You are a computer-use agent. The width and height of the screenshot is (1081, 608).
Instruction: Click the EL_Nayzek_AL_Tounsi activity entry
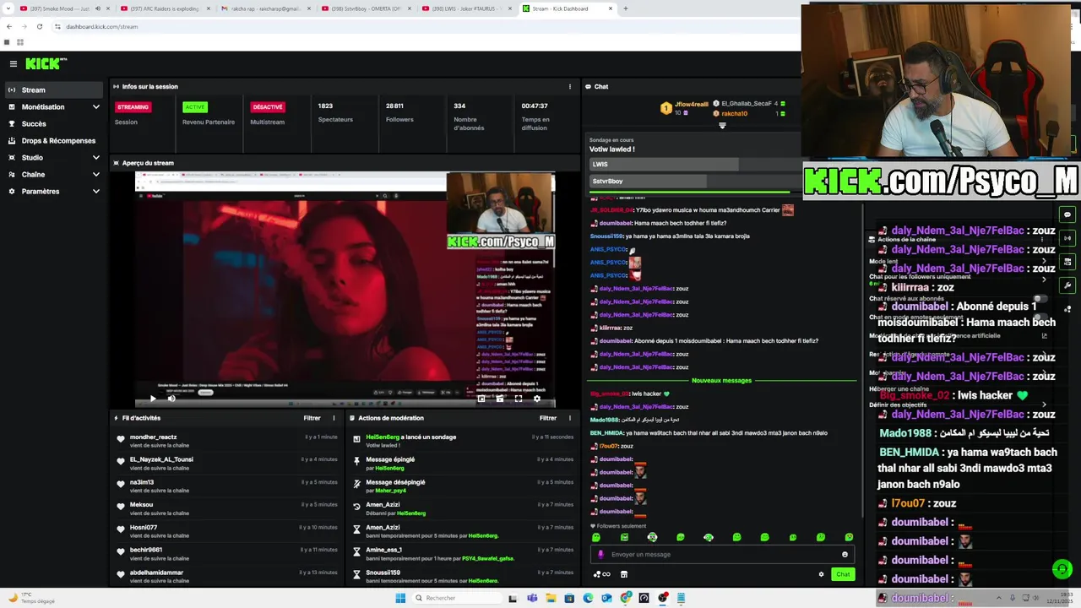[x=228, y=464]
